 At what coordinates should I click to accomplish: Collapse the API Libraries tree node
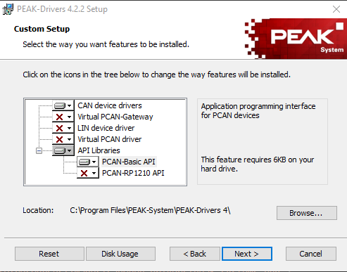click(39, 150)
